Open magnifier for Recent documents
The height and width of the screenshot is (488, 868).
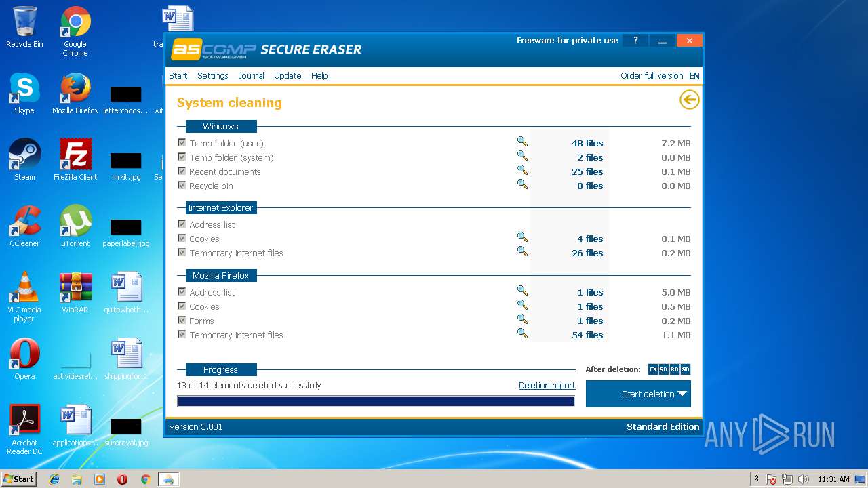(x=522, y=170)
